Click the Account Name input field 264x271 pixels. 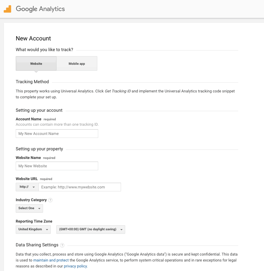tap(57, 133)
